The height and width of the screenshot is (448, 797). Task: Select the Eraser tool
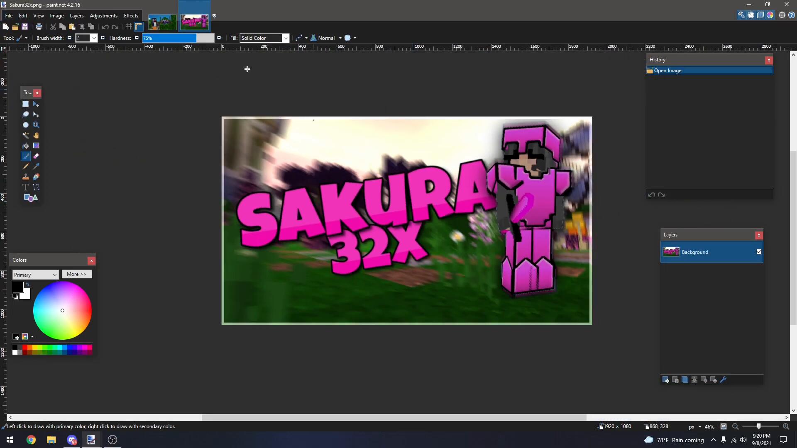pos(36,156)
